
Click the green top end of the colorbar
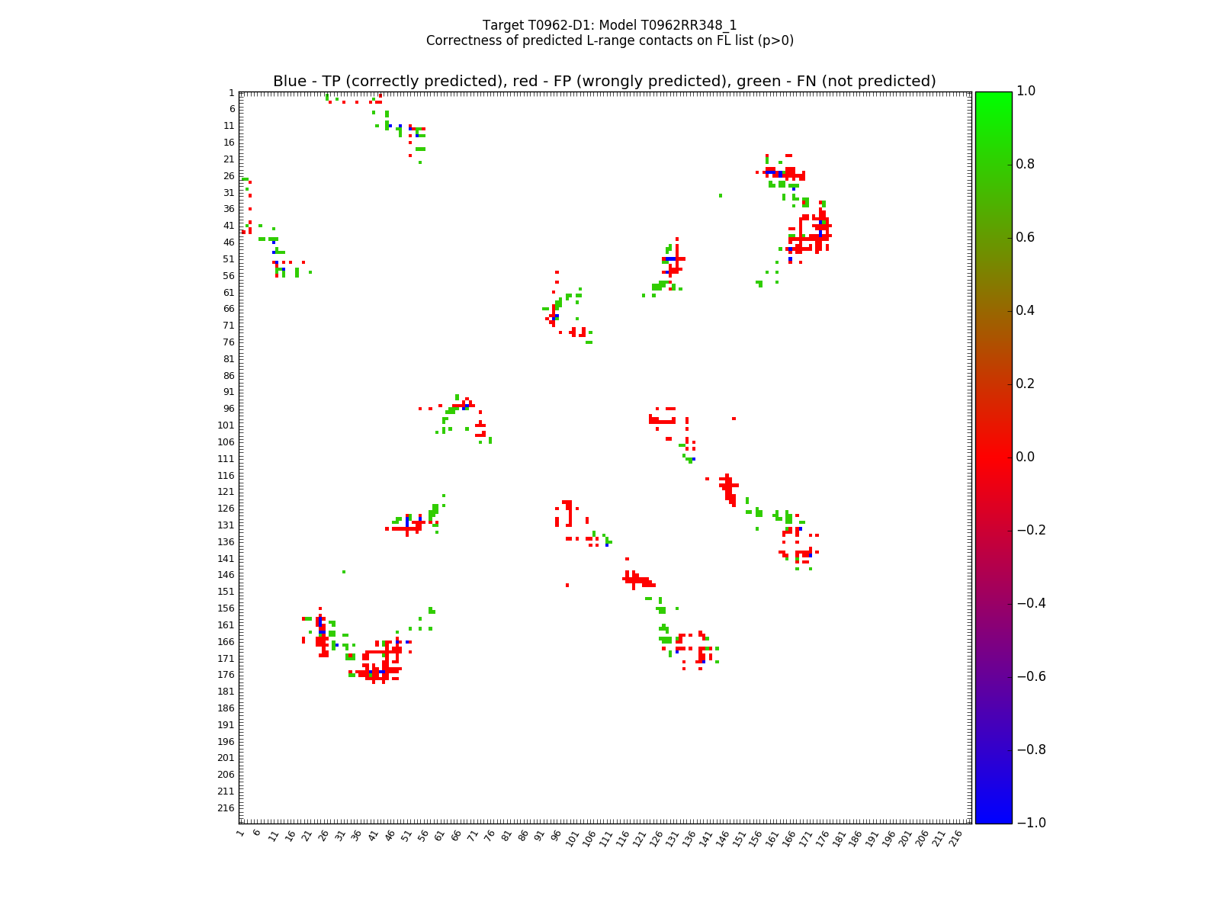[993, 96]
